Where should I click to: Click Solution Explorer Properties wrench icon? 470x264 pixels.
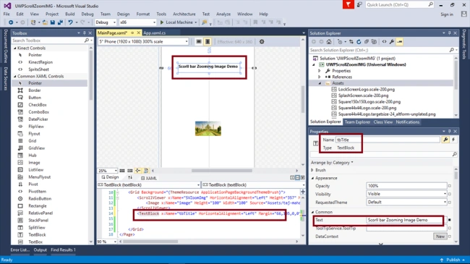392,42
